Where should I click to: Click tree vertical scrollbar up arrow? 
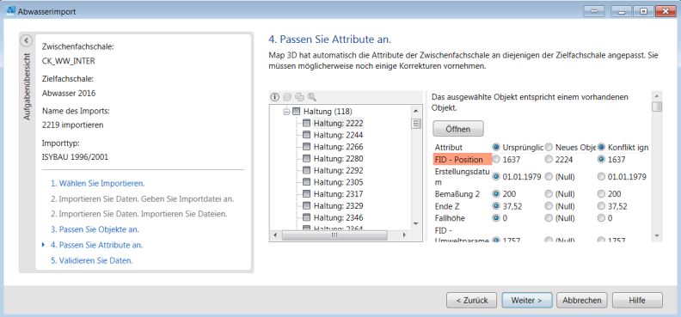[x=416, y=112]
